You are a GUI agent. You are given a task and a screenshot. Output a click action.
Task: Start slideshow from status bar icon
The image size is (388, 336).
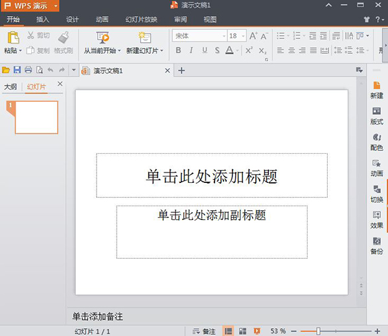[x=257, y=331]
